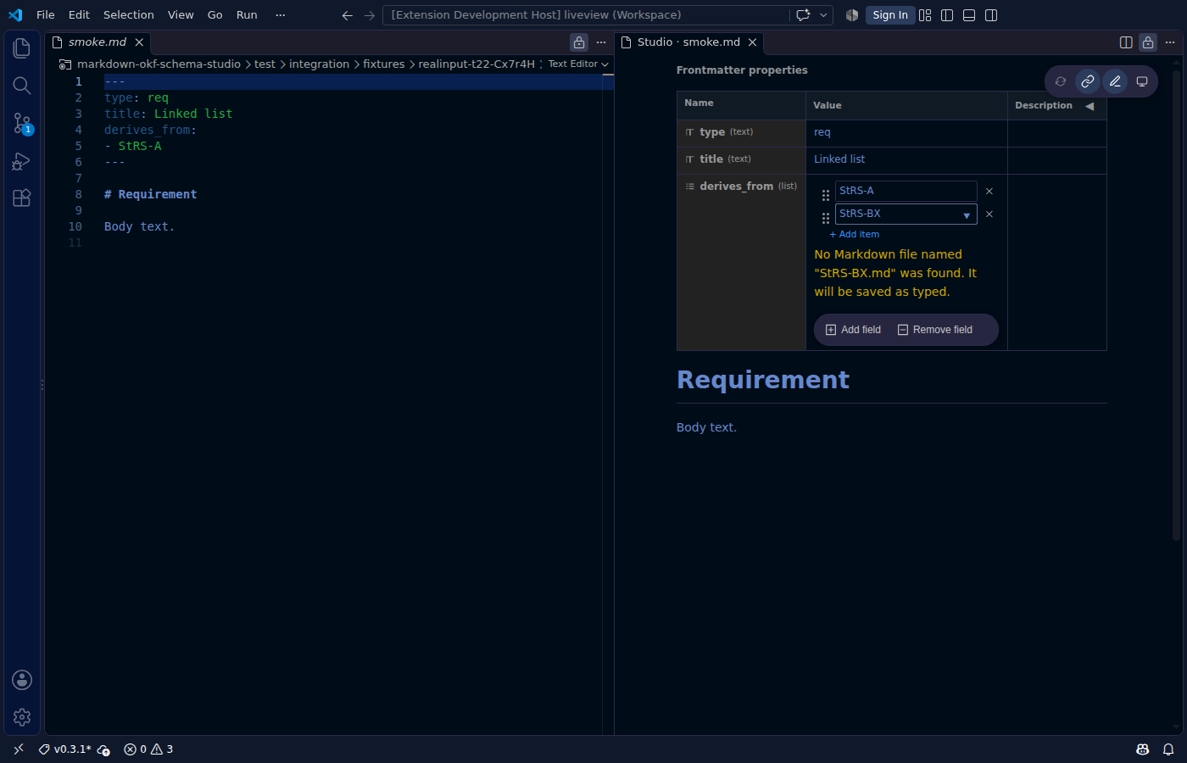Click drag handle of the StRS-BX item
Viewport: 1187px width, 763px height.
click(x=826, y=218)
